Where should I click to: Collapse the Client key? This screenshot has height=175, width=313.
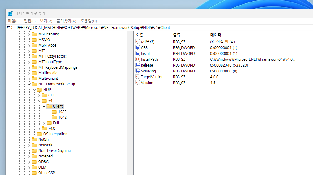[x=44, y=107]
